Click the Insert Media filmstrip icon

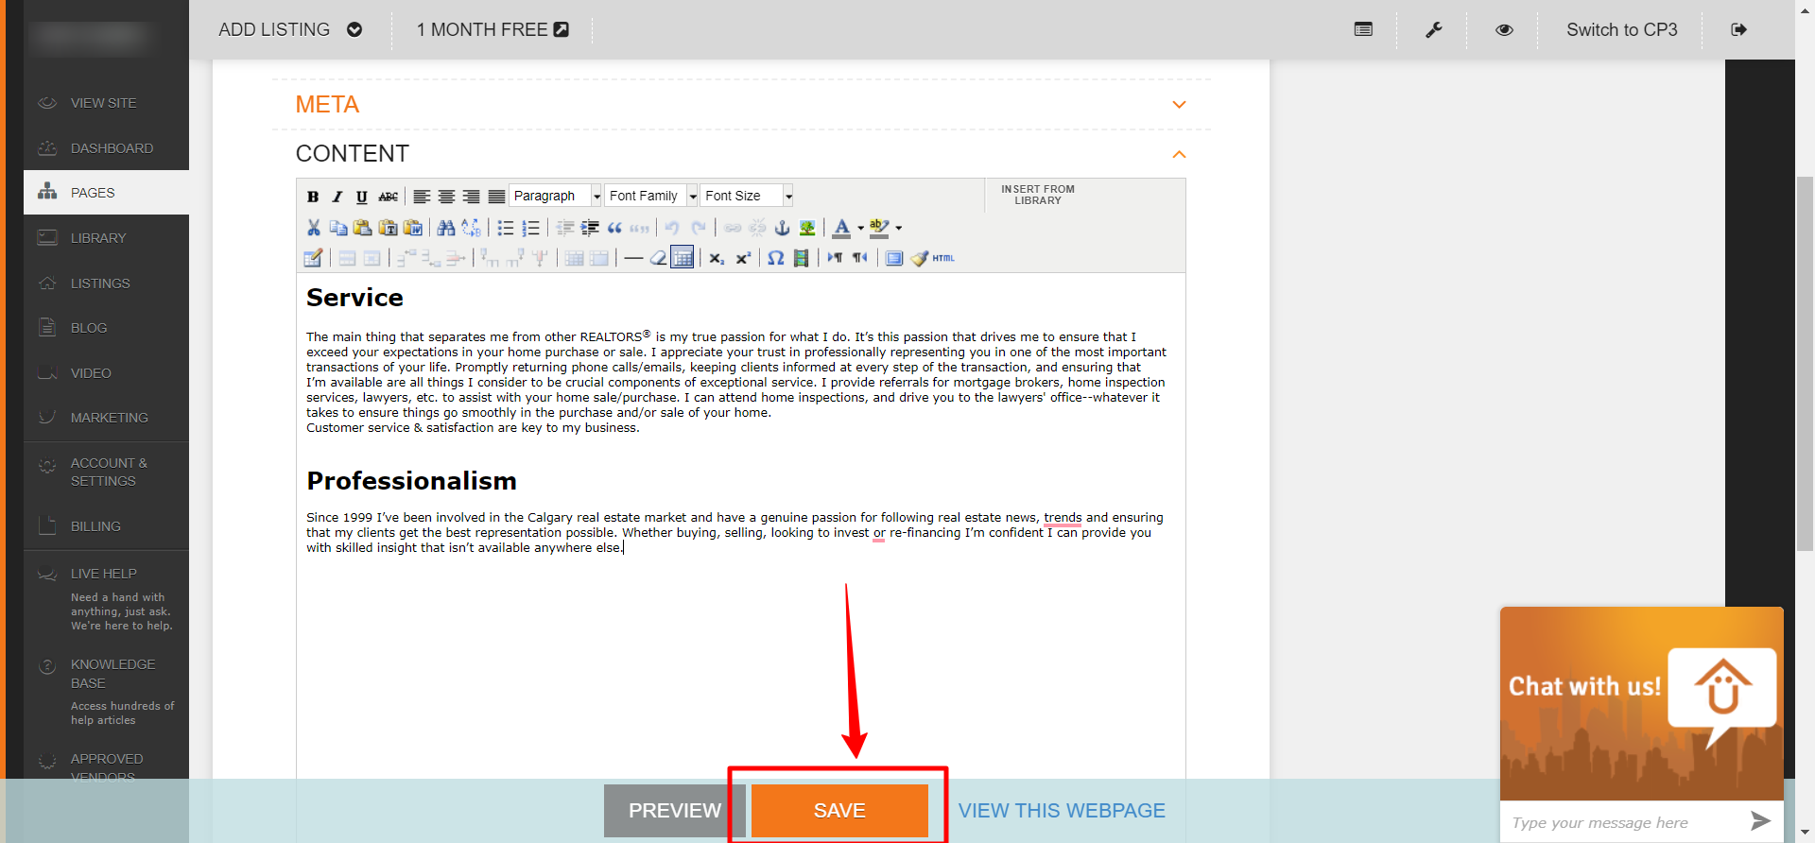tap(801, 258)
